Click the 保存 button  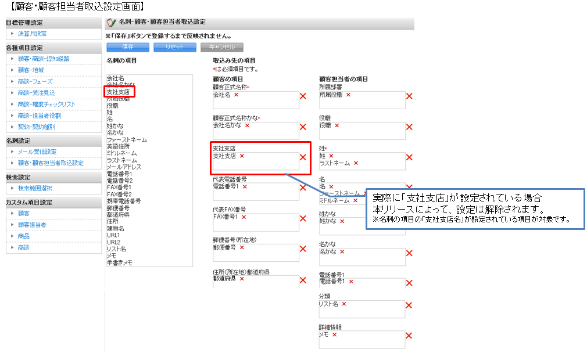[x=127, y=47]
